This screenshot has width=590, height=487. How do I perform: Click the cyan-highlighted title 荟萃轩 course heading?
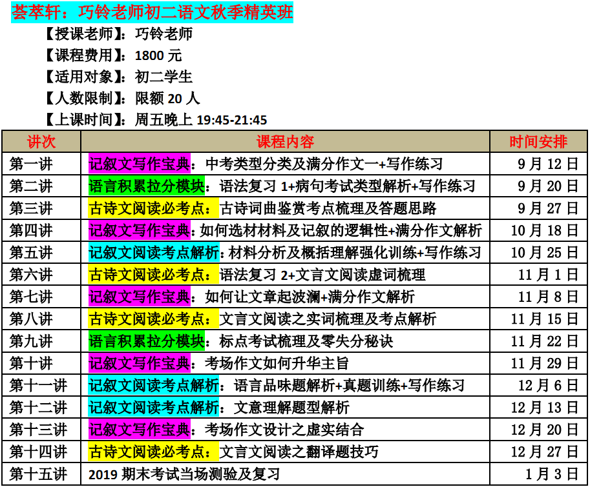[152, 12]
